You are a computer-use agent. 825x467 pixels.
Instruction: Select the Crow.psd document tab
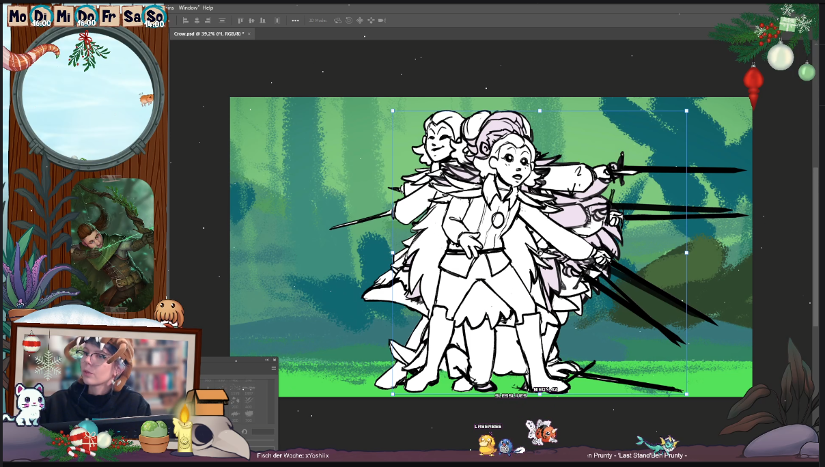click(x=208, y=33)
